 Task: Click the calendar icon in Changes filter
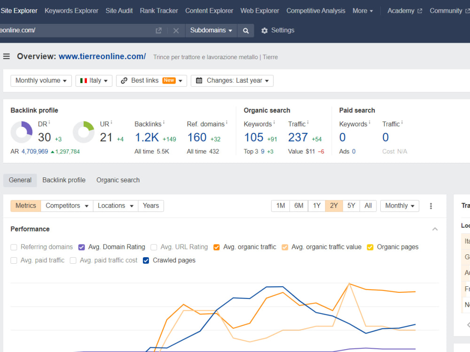(199, 81)
